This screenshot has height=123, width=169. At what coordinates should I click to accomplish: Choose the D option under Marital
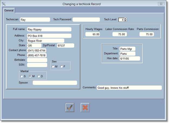click(x=39, y=76)
